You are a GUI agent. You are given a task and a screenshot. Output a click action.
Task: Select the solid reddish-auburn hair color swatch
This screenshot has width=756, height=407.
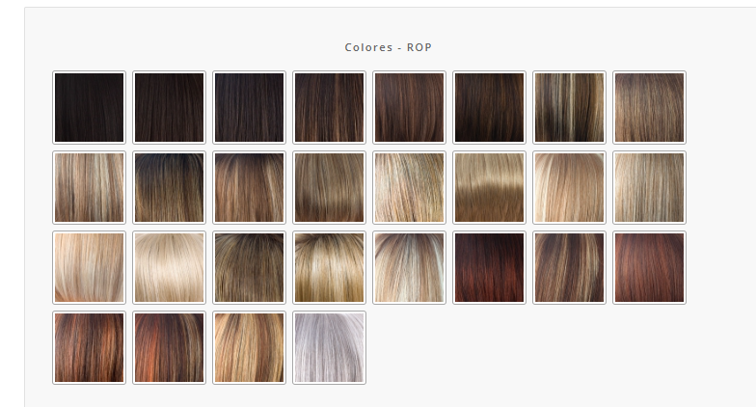650,268
